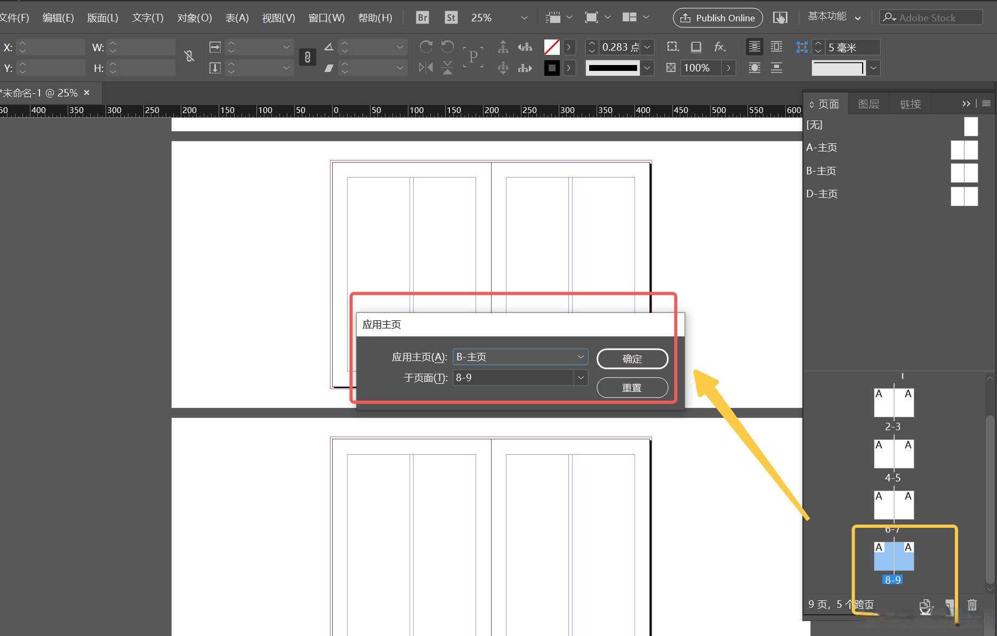Select wrap around object shape

click(754, 68)
